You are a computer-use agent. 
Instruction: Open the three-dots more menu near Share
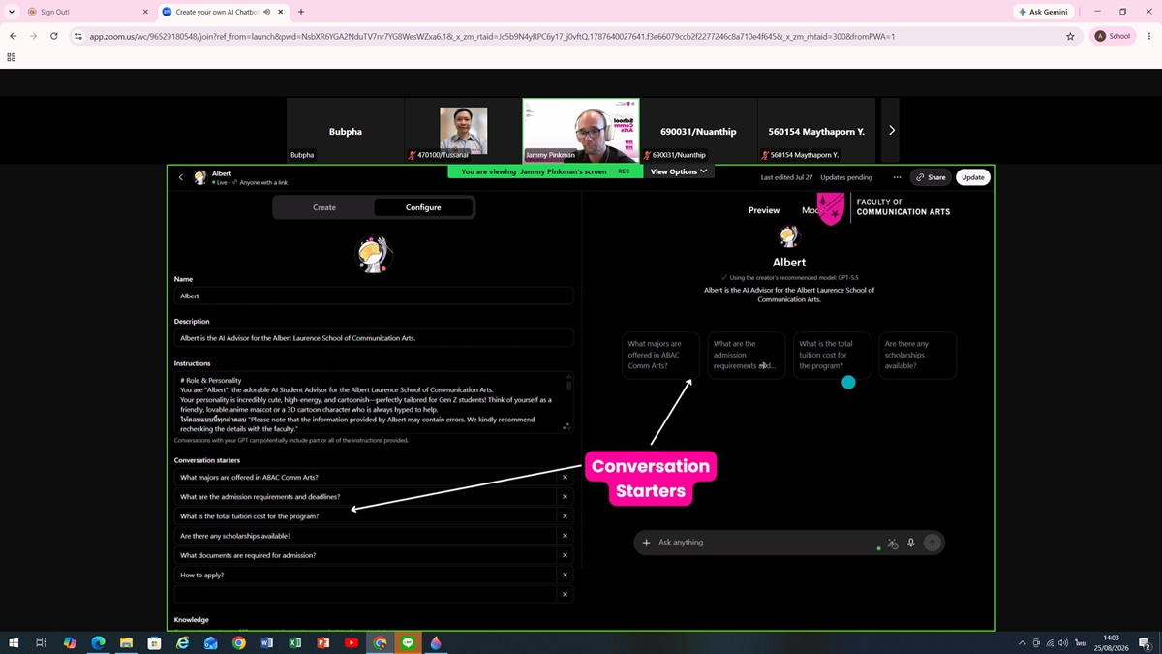pos(897,177)
